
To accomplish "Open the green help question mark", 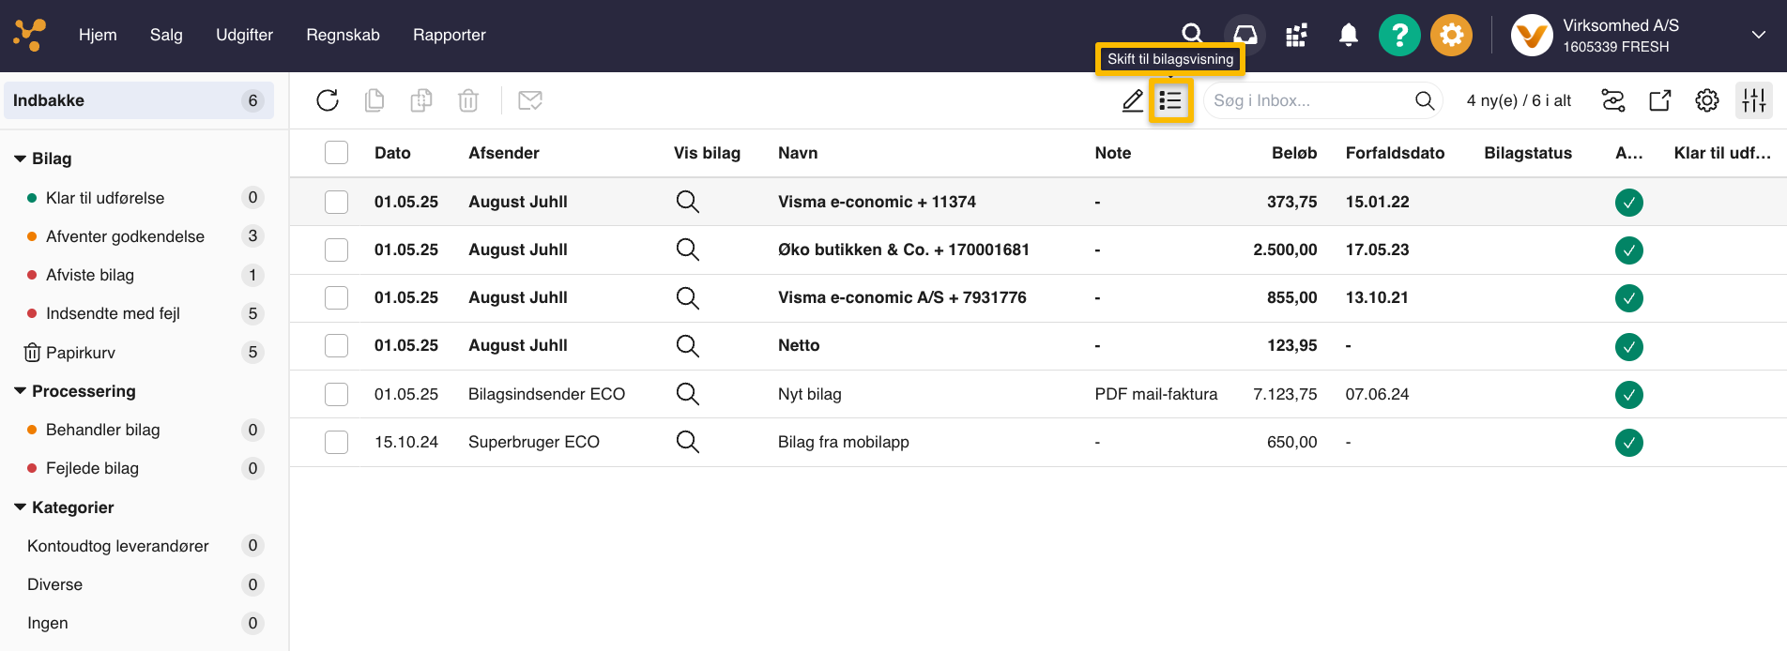I will [1398, 36].
